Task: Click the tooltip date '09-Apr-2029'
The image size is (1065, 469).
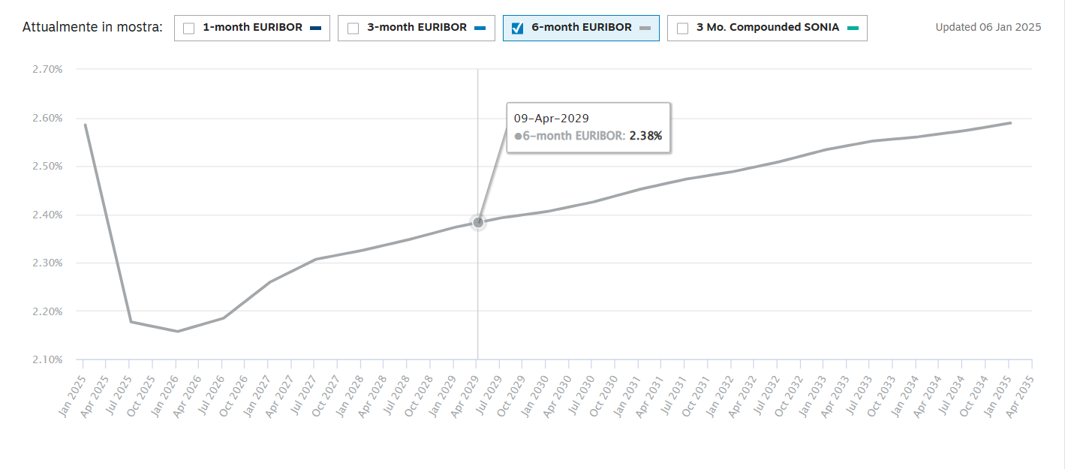Action: tap(551, 119)
